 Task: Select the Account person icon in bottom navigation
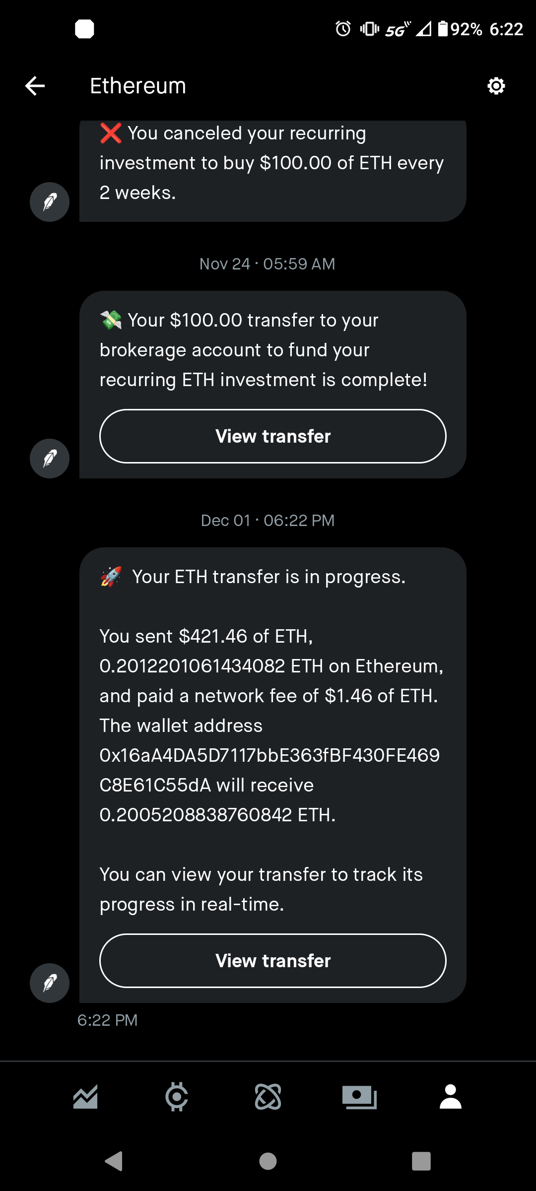(451, 1097)
